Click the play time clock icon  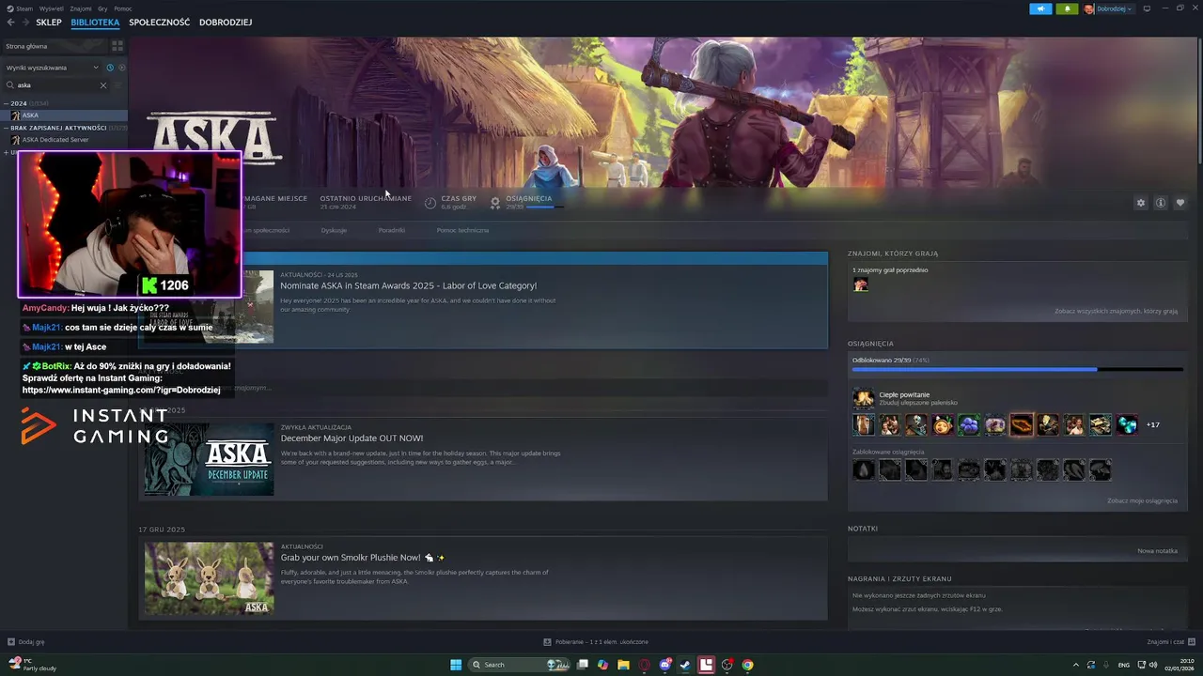(x=430, y=203)
